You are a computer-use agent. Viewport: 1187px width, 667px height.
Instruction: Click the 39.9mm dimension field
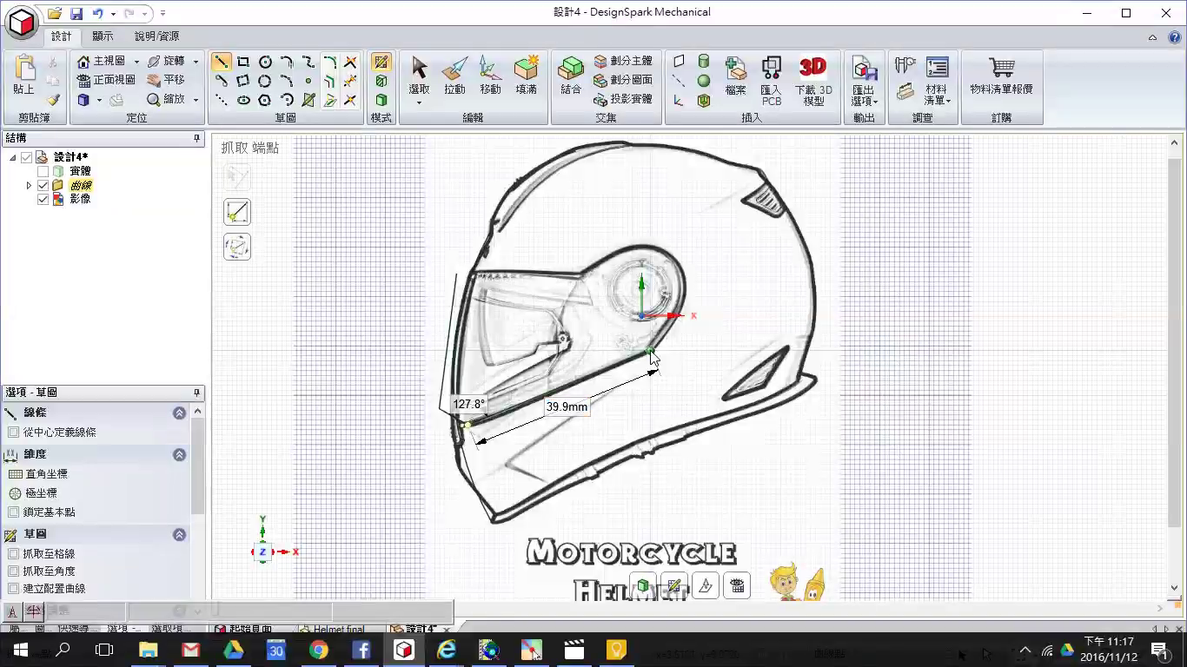click(x=567, y=406)
